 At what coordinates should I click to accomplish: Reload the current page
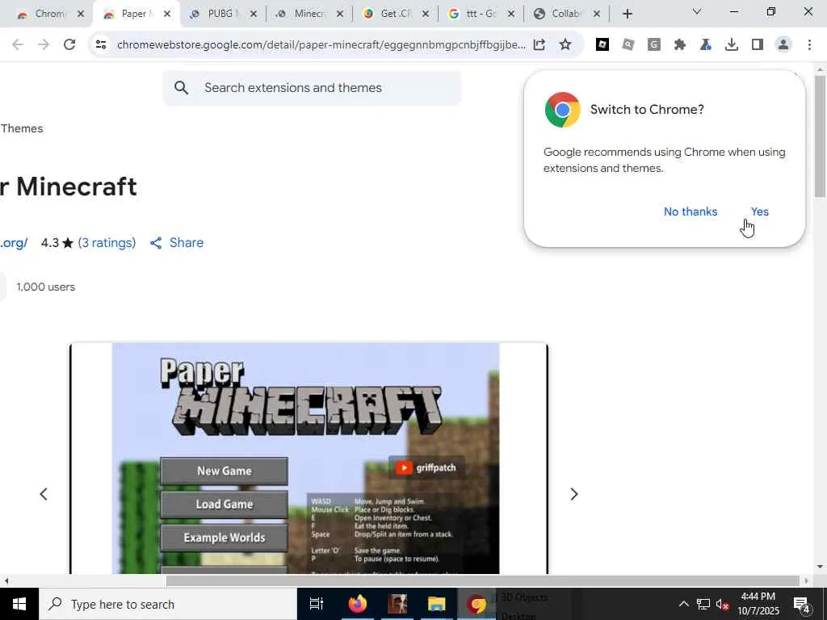point(69,45)
